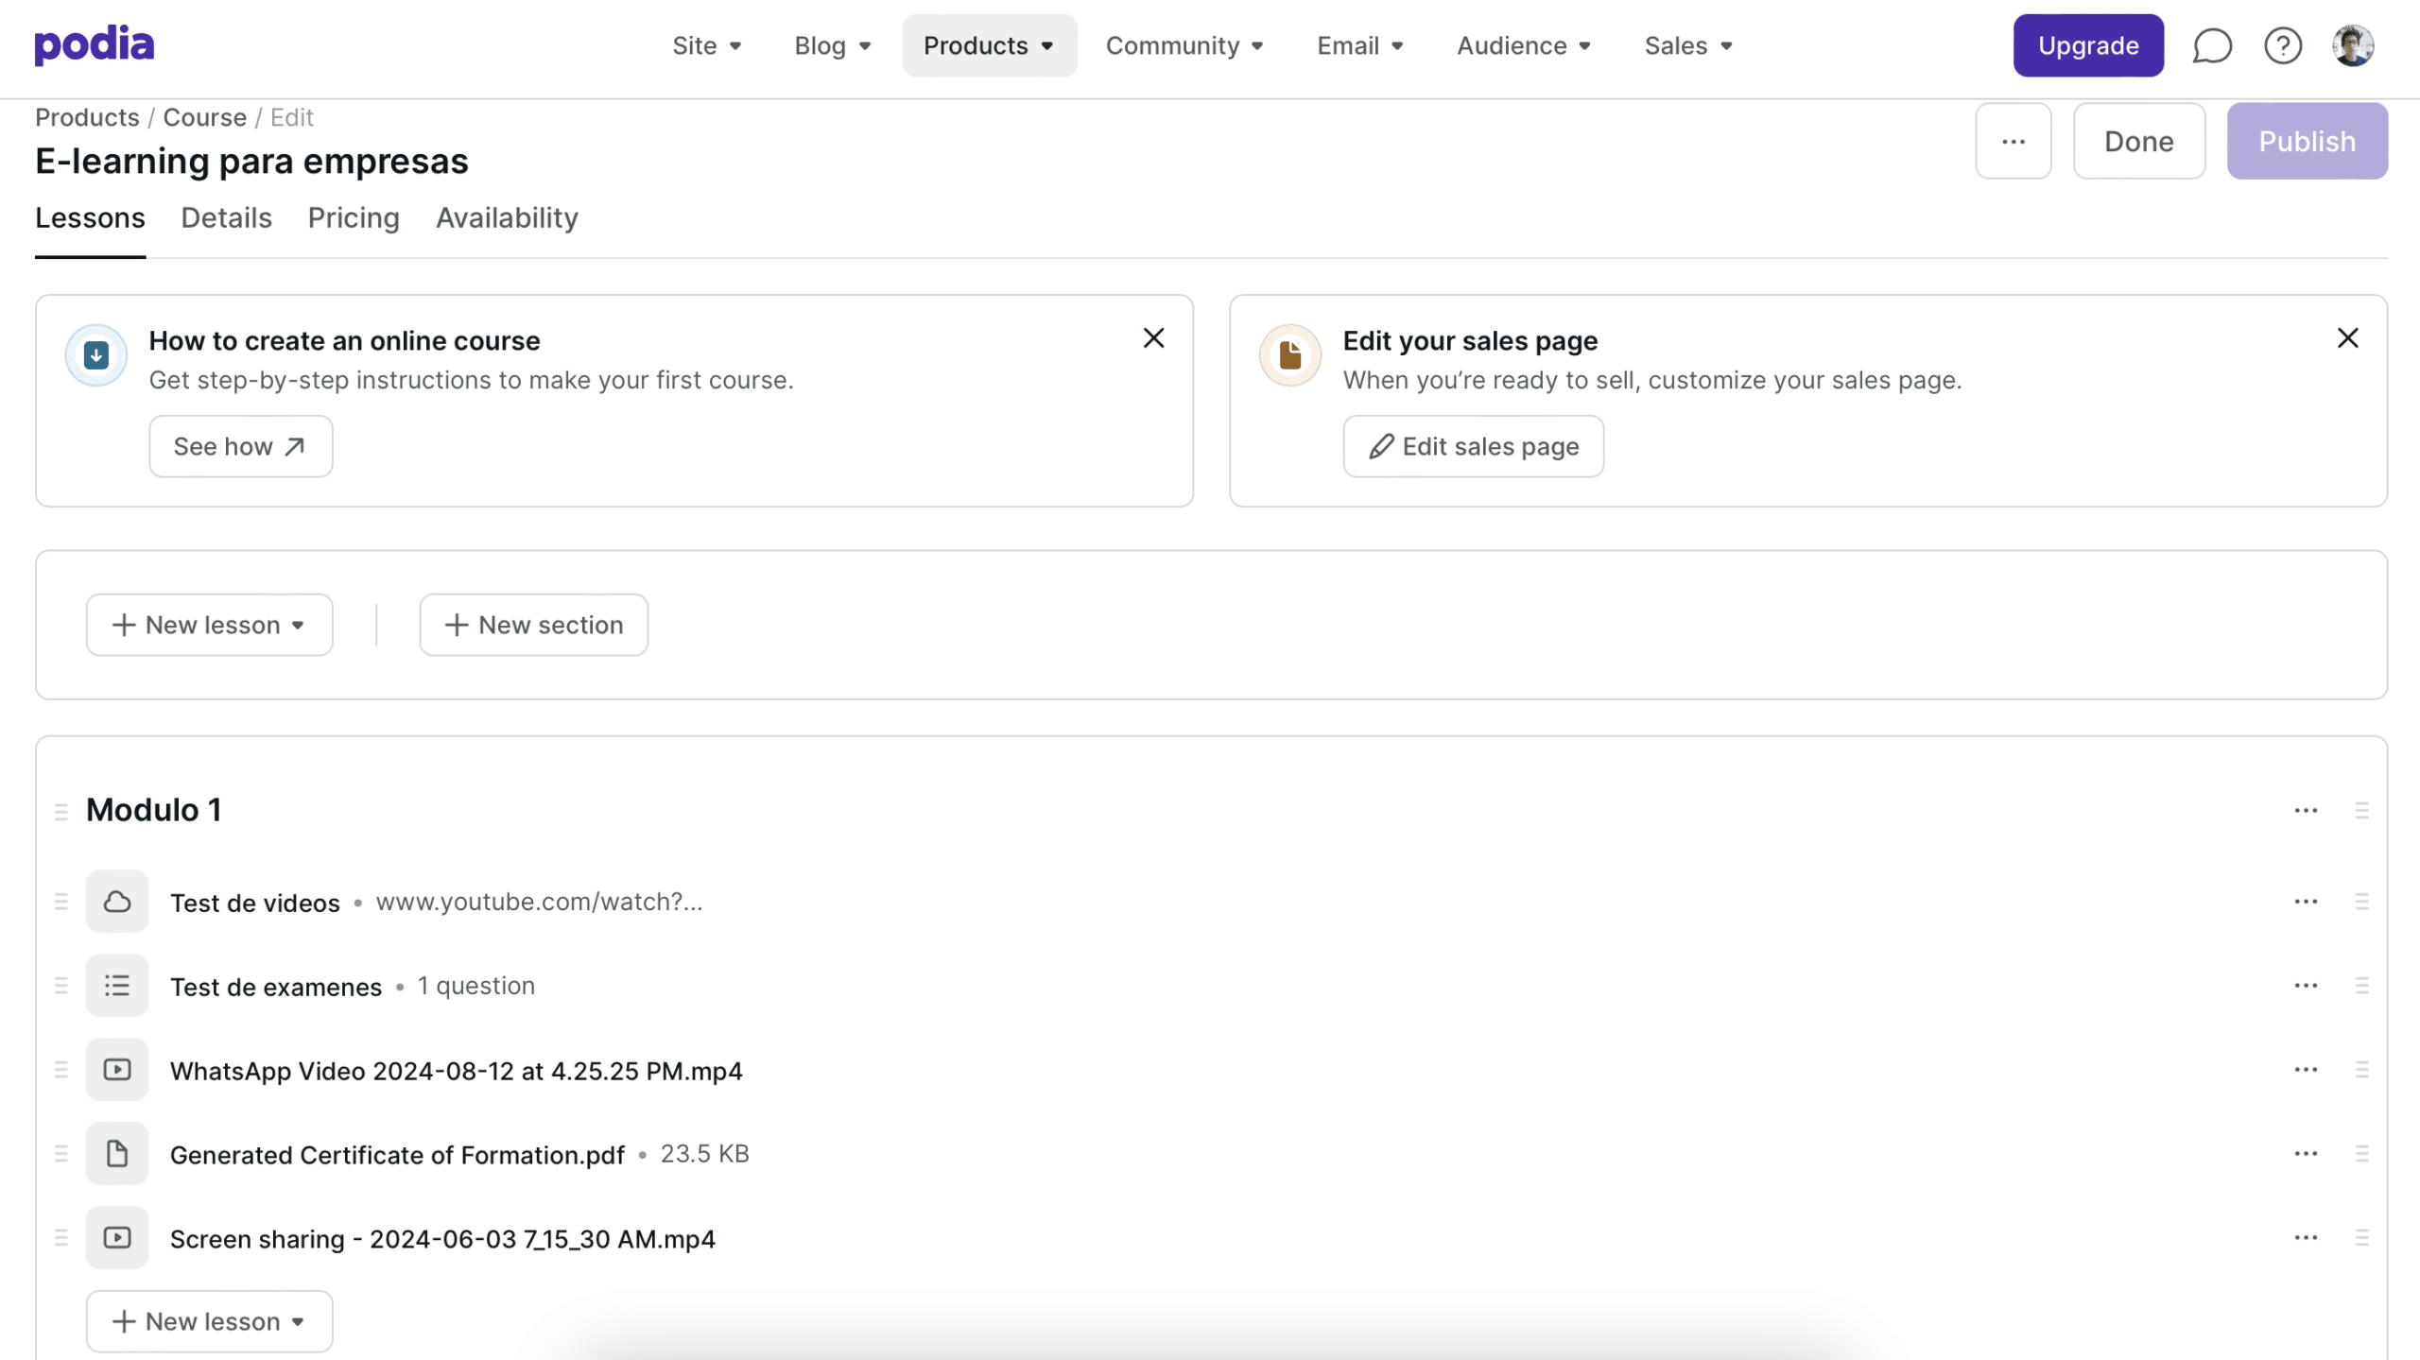Click the cloud embed icon of Test de videos
2420x1360 pixels.
[117, 902]
